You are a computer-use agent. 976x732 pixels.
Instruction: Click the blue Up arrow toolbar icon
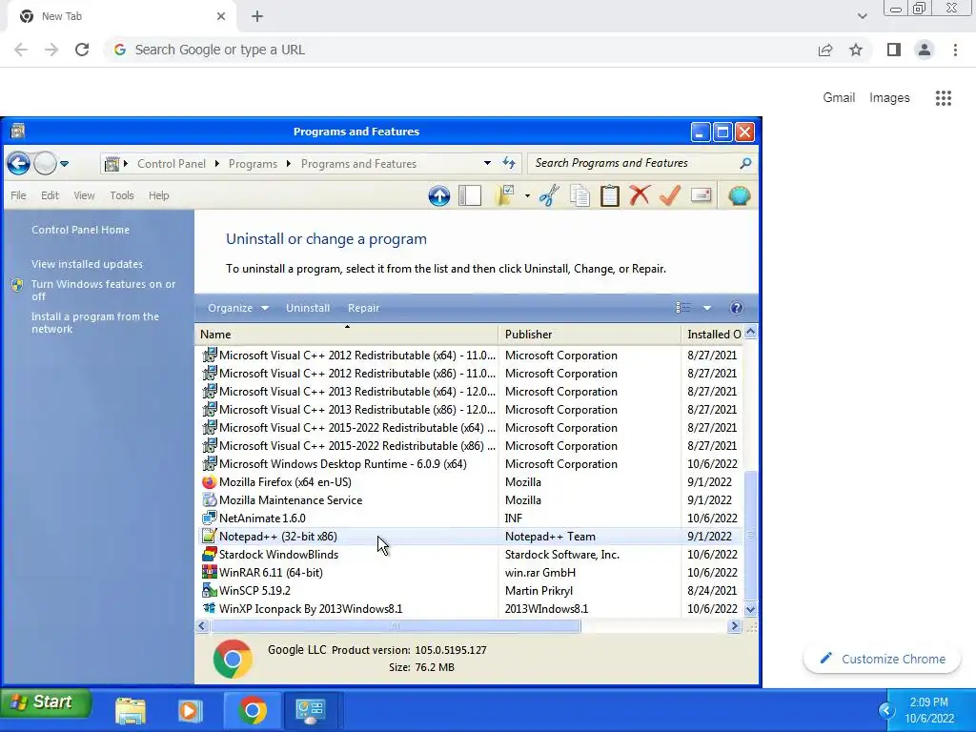click(x=438, y=195)
